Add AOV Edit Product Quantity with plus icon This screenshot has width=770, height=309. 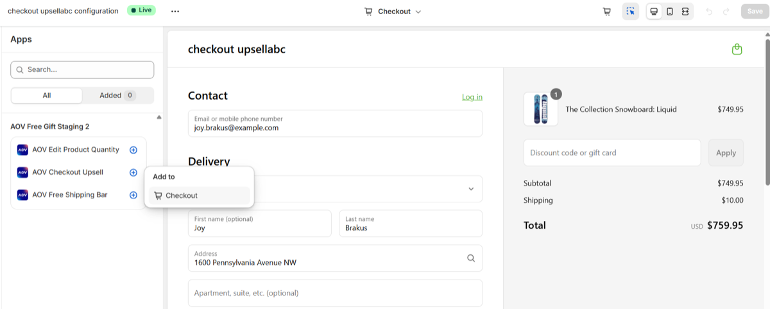tap(133, 150)
